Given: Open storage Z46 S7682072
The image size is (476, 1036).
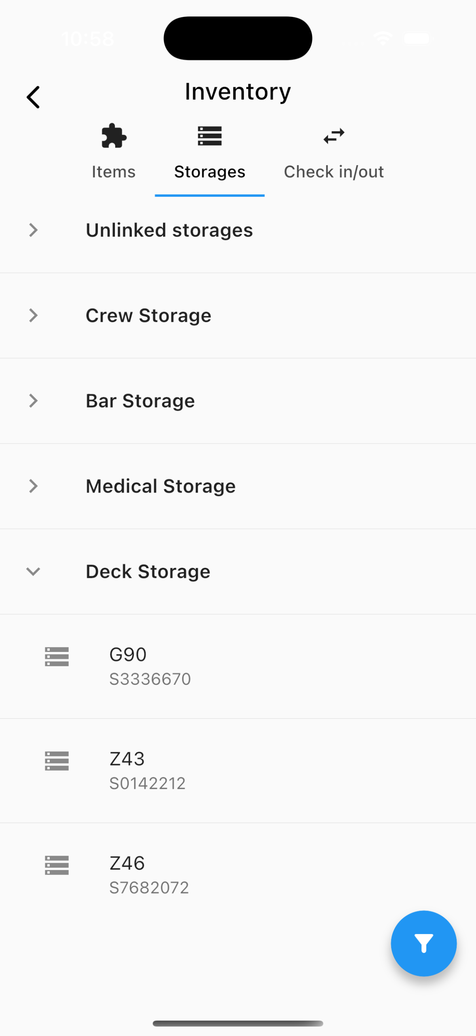Looking at the screenshot, I should tap(149, 875).
